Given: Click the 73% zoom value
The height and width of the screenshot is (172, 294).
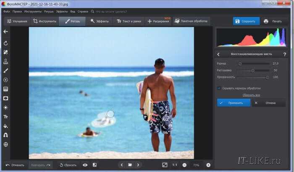Looking at the screenshot, I should [196, 165].
